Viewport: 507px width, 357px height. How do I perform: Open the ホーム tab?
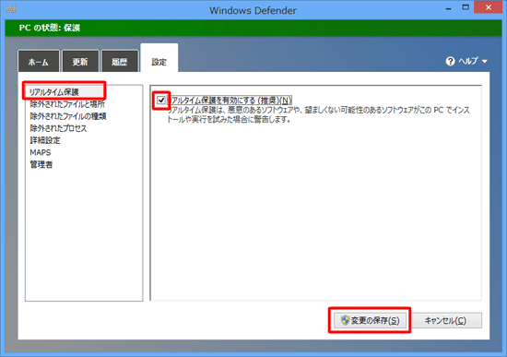39,61
